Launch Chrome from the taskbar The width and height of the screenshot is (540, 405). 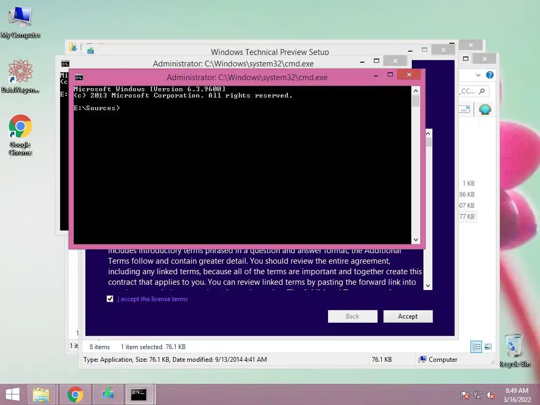[75, 394]
